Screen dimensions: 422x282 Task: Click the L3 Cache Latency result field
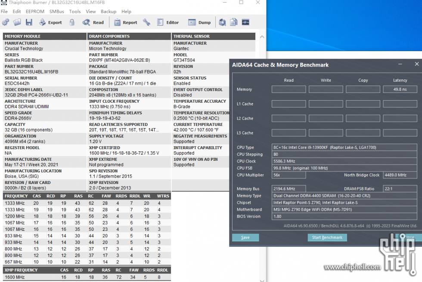coord(400,133)
